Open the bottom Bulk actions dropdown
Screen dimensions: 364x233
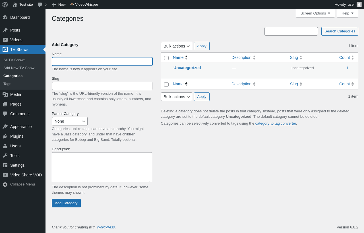177,97
